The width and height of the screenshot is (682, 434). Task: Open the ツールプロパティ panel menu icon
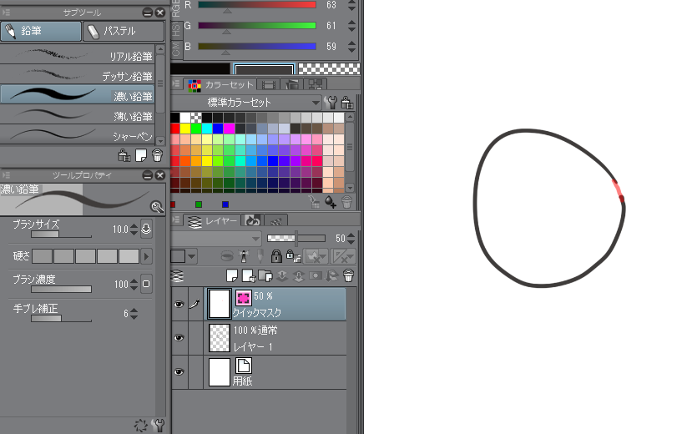coord(6,174)
